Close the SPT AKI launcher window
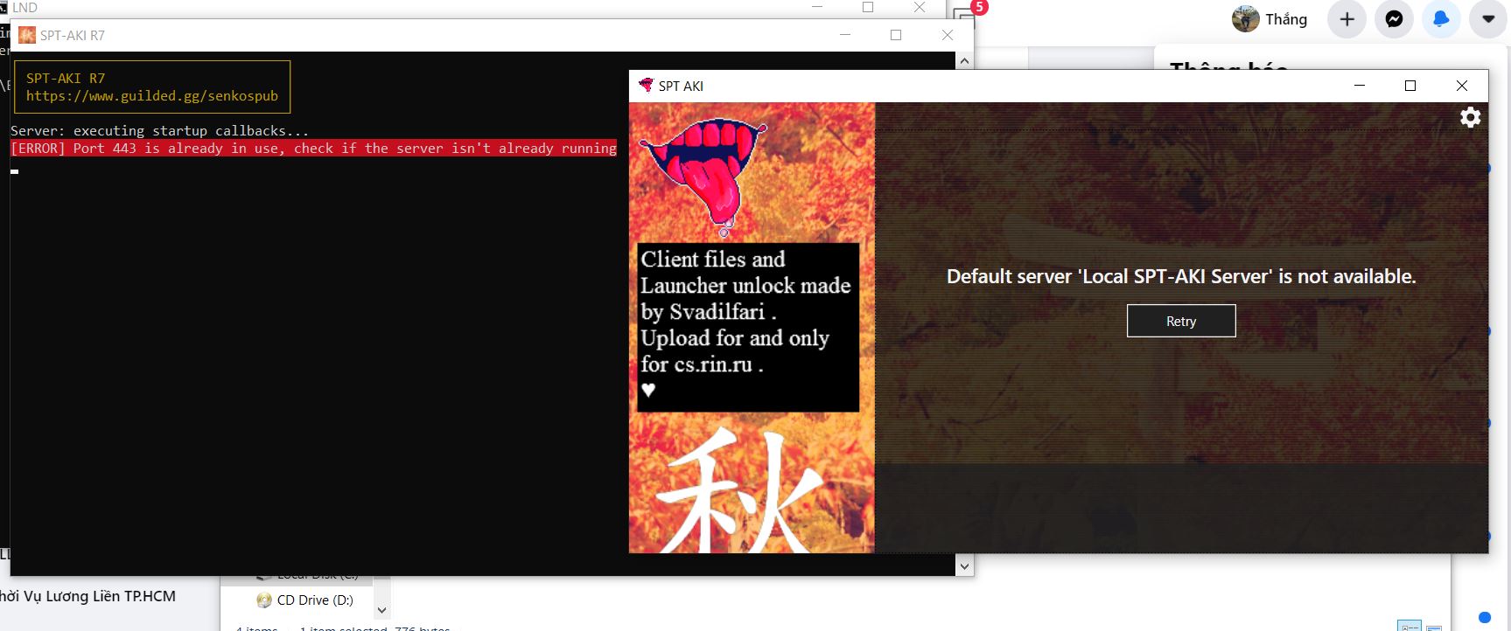 pos(1461,86)
